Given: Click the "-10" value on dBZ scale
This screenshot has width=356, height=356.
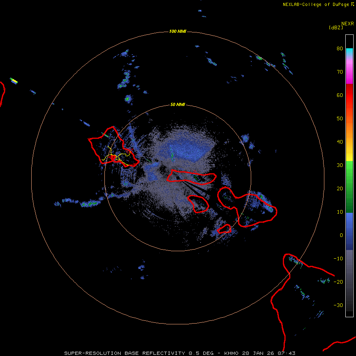Looking at the screenshot, I should point(338,259).
